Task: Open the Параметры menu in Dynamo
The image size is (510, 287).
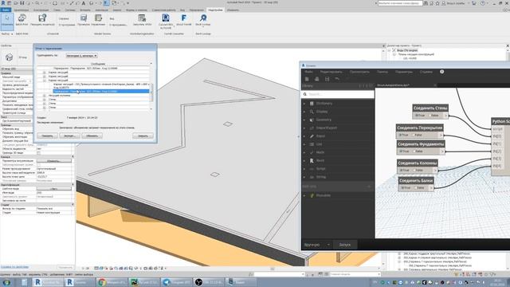Action: point(404,72)
